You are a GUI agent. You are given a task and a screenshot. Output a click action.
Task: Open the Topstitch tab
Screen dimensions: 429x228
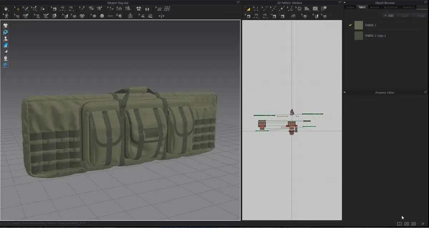(x=409, y=7)
